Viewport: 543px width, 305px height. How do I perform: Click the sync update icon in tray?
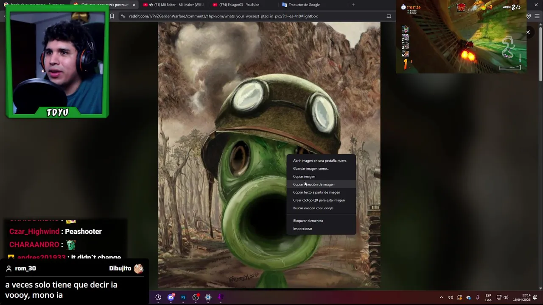click(x=459, y=297)
